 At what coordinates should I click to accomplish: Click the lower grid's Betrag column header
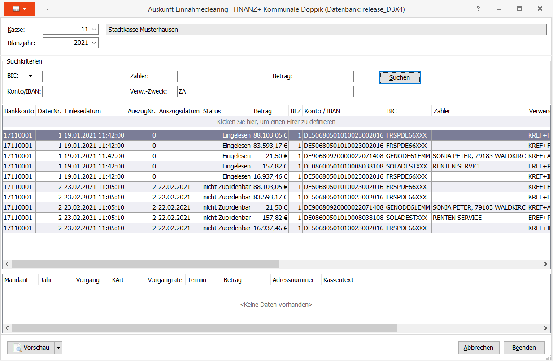246,280
